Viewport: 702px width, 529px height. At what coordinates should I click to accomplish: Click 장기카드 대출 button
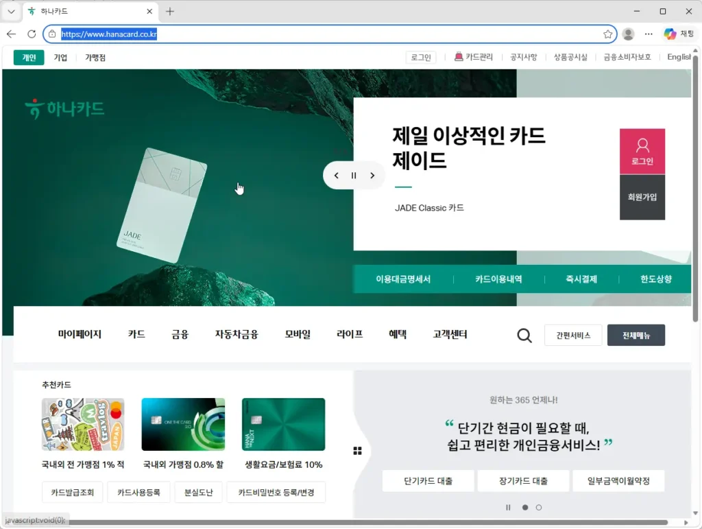523,480
